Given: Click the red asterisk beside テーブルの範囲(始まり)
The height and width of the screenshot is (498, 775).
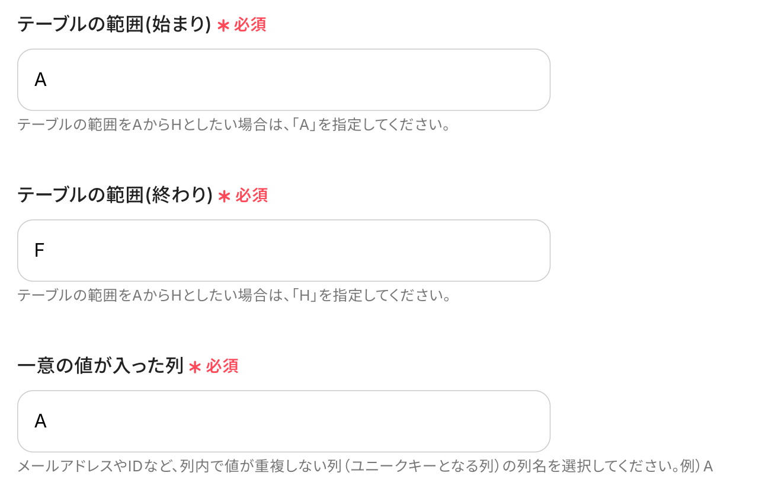Looking at the screenshot, I should pyautogui.click(x=223, y=26).
